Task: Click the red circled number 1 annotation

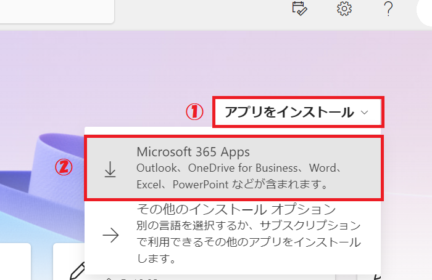Action: tap(194, 111)
